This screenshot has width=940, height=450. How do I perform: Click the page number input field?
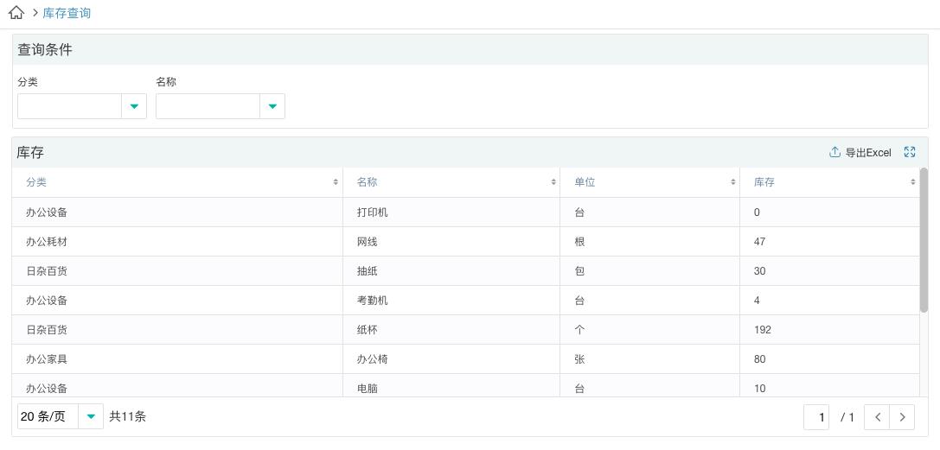point(816,417)
